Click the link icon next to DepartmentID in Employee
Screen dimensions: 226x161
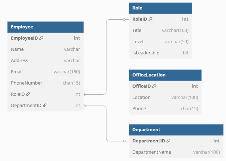(45, 106)
